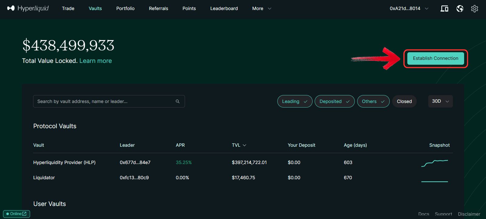This screenshot has height=219, width=486.
Task: Click the Liquidator snapshot chart
Action: [435, 182]
